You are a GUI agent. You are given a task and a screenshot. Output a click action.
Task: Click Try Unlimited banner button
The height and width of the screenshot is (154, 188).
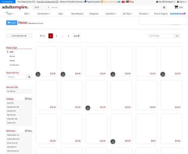(x=8, y=2)
